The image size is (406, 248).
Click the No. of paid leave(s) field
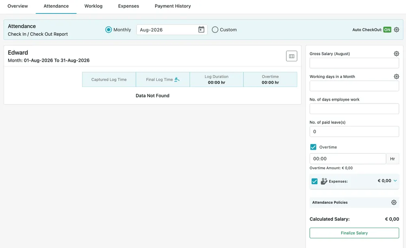point(354,132)
